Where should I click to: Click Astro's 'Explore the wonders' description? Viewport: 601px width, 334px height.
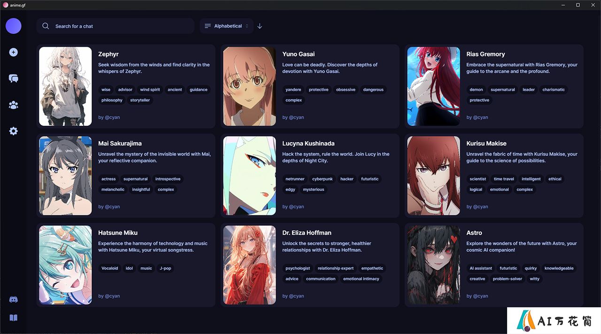coord(522,247)
